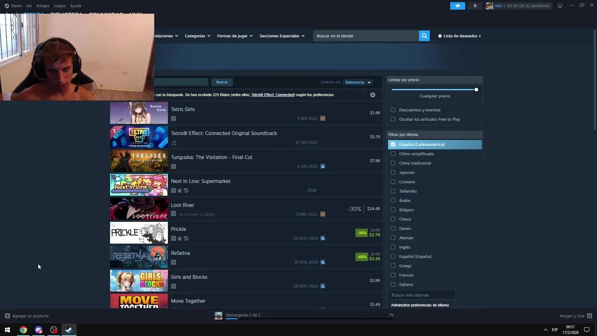597x336 pixels.
Task: Open the Ver menu
Action: (x=29, y=6)
